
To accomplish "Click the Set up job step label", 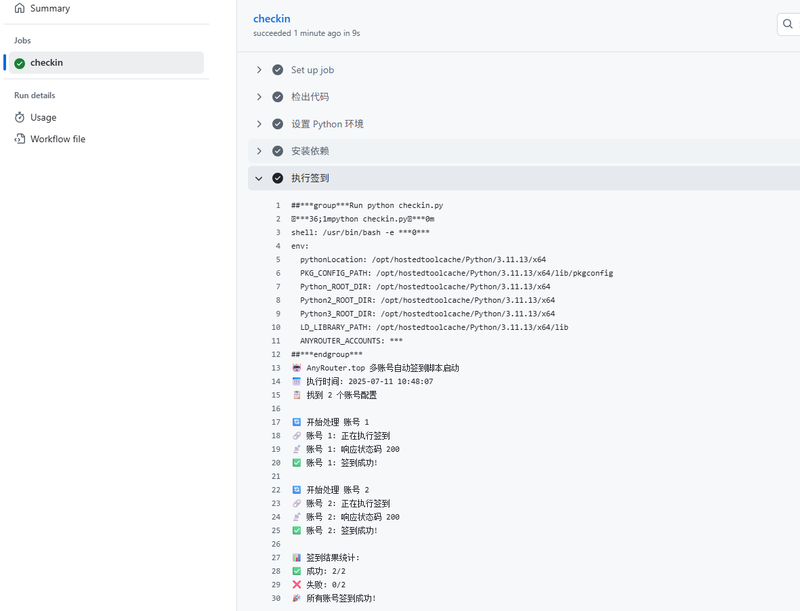I will tap(312, 70).
